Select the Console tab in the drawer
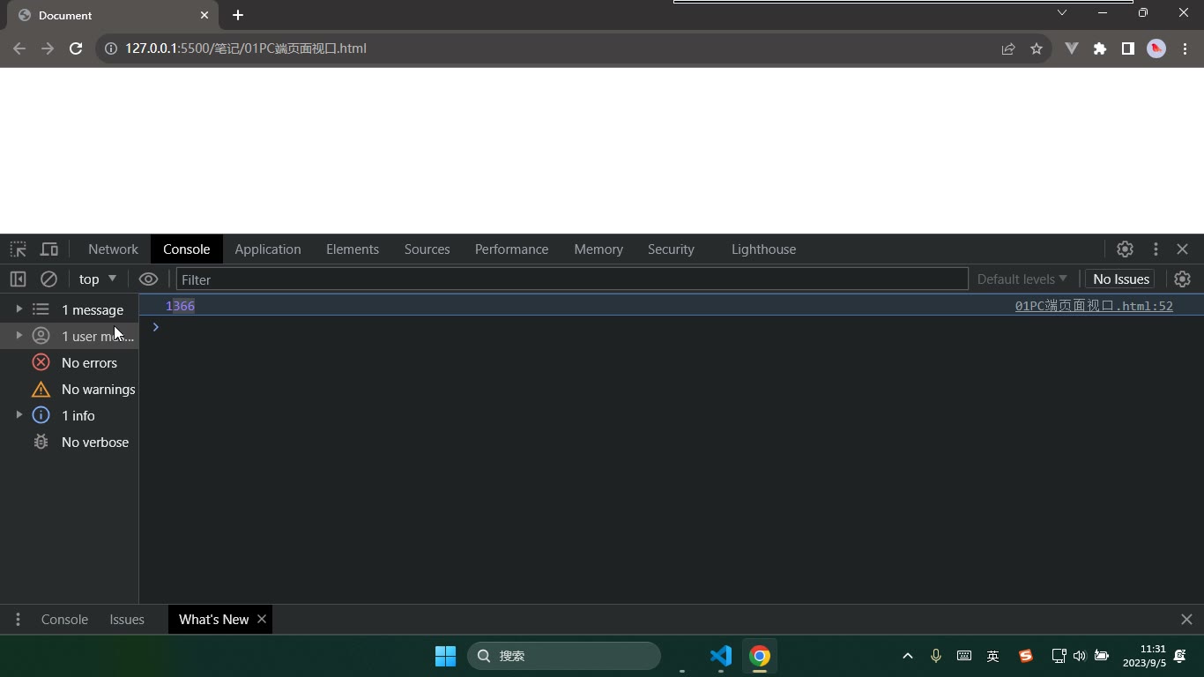 tap(64, 620)
